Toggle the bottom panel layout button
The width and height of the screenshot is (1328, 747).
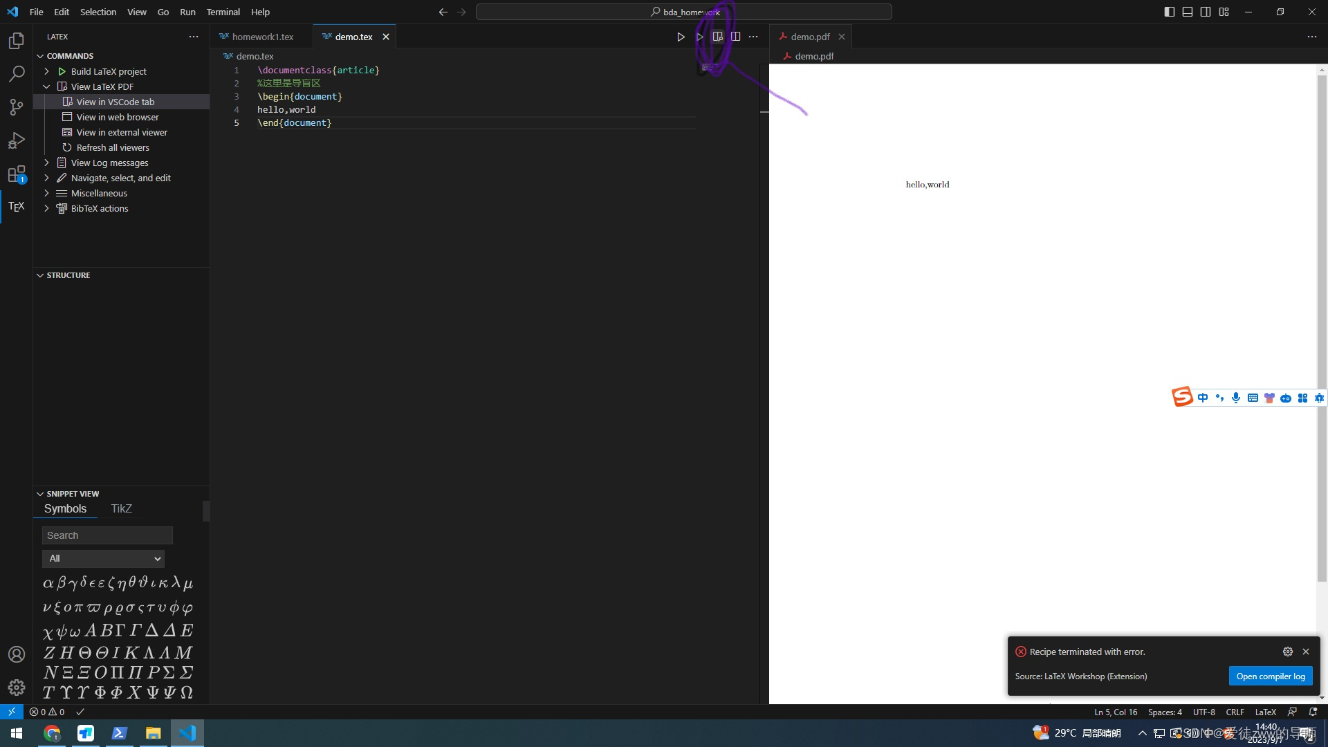click(x=1188, y=12)
